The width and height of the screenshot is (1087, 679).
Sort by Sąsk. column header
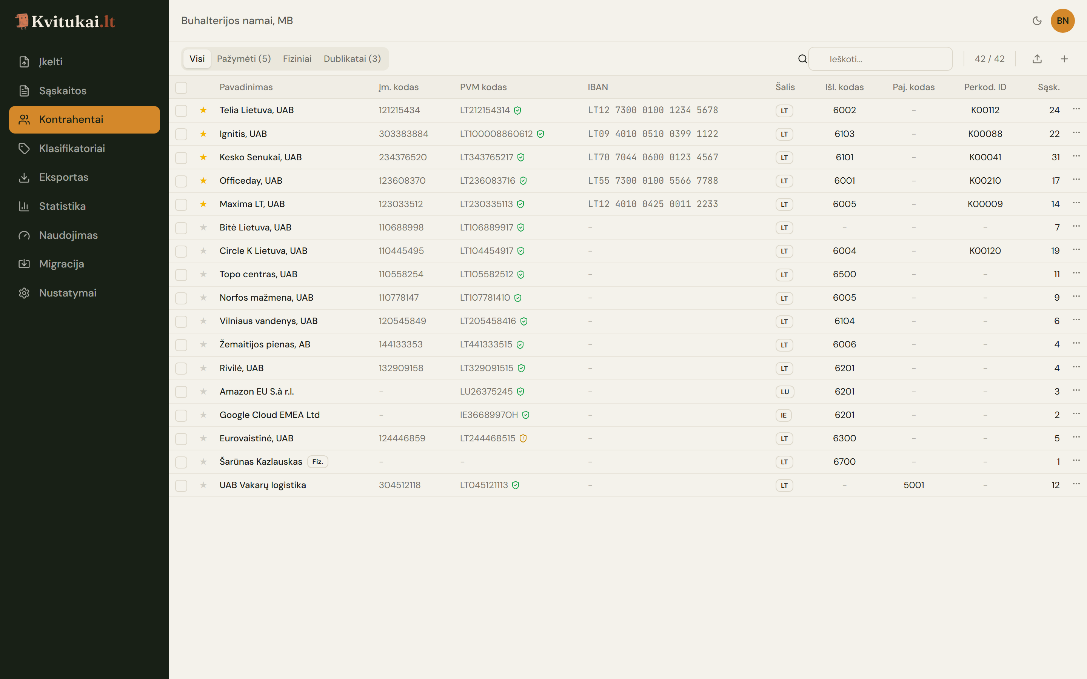pos(1049,87)
